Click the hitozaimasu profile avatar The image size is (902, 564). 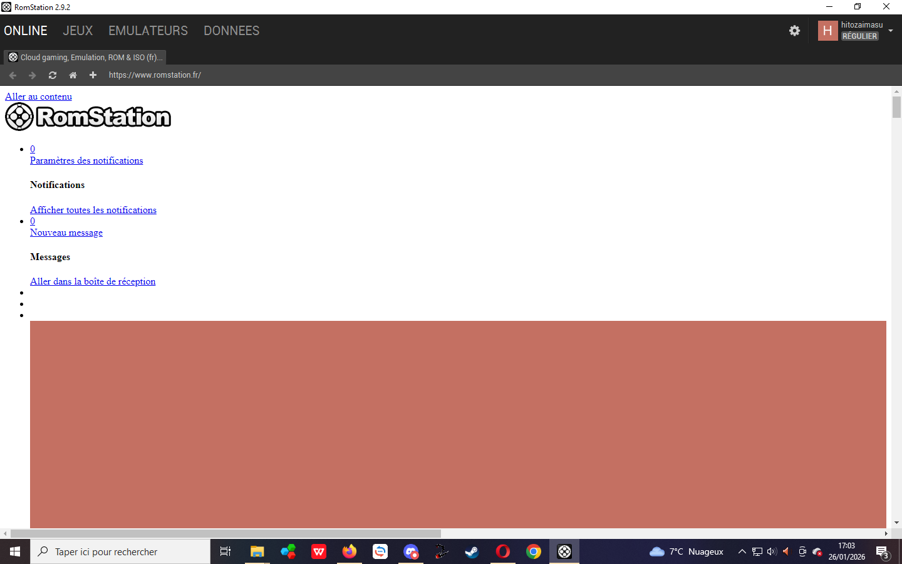[x=827, y=31]
